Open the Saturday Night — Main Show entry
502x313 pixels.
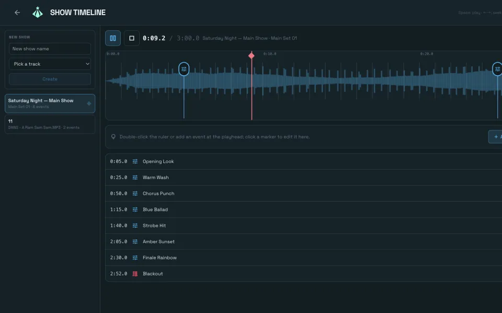tap(50, 103)
